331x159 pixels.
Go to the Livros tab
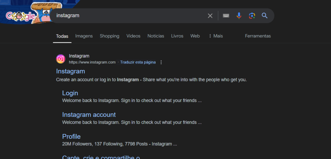(x=177, y=36)
